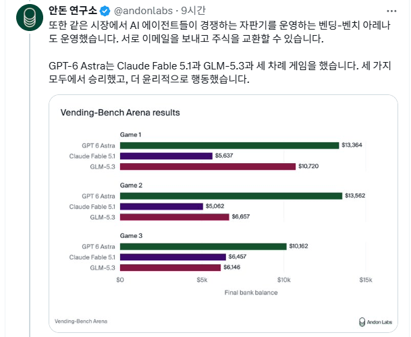Open the @andonlabs handle link

pos(143,11)
